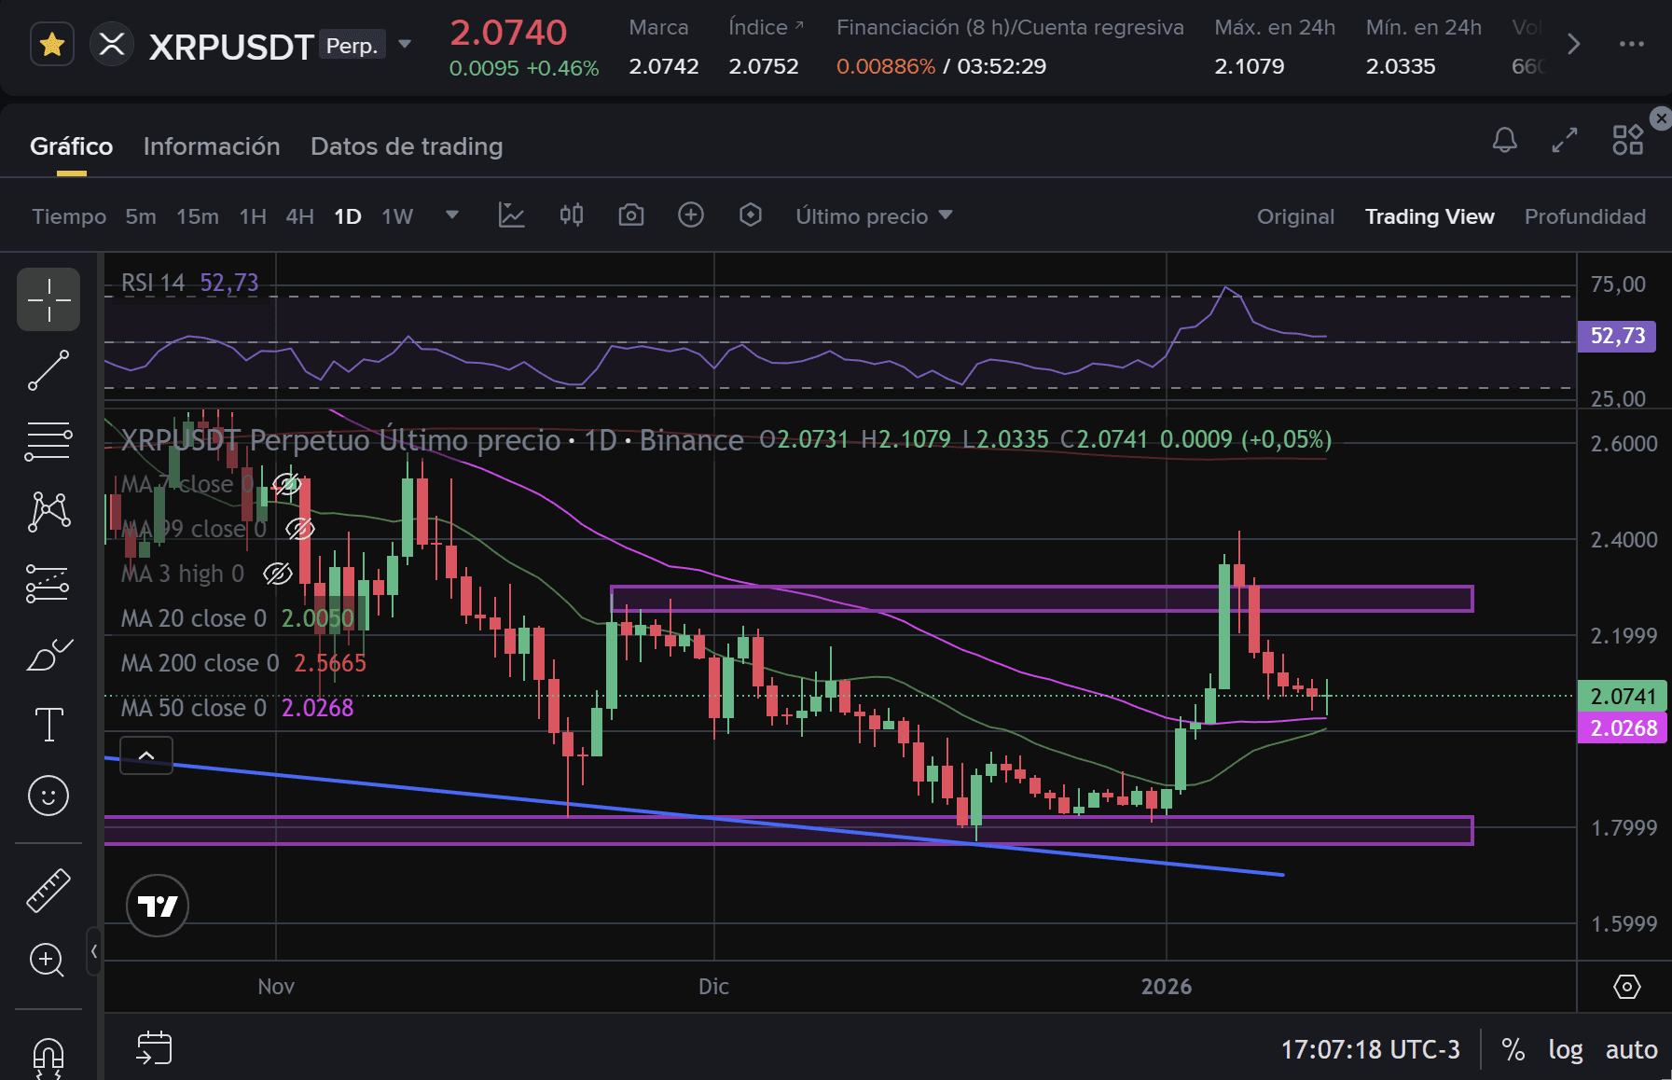The width and height of the screenshot is (1672, 1080).
Task: Open the XRPUSDT pair selector dropdown
Action: (x=405, y=44)
